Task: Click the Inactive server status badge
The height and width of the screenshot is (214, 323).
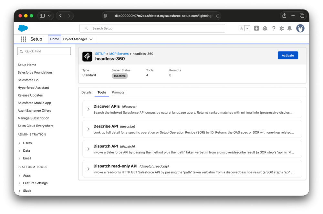Action: (120, 76)
